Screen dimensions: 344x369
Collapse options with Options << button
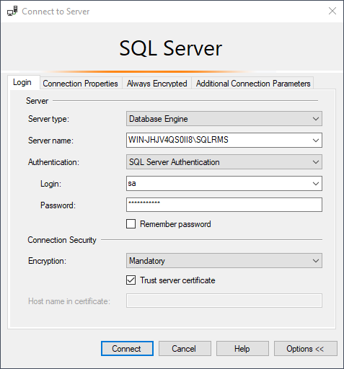pos(306,349)
